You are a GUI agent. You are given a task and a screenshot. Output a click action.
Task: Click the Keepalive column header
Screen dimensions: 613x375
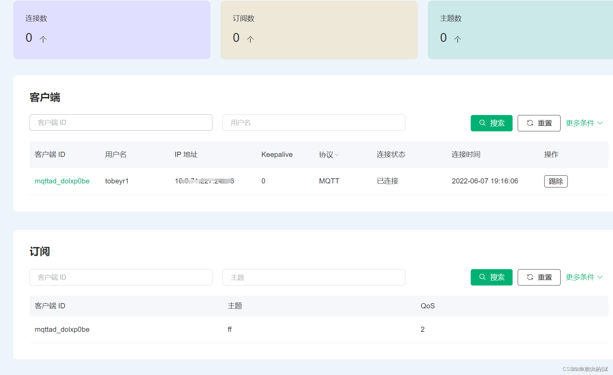[277, 154]
